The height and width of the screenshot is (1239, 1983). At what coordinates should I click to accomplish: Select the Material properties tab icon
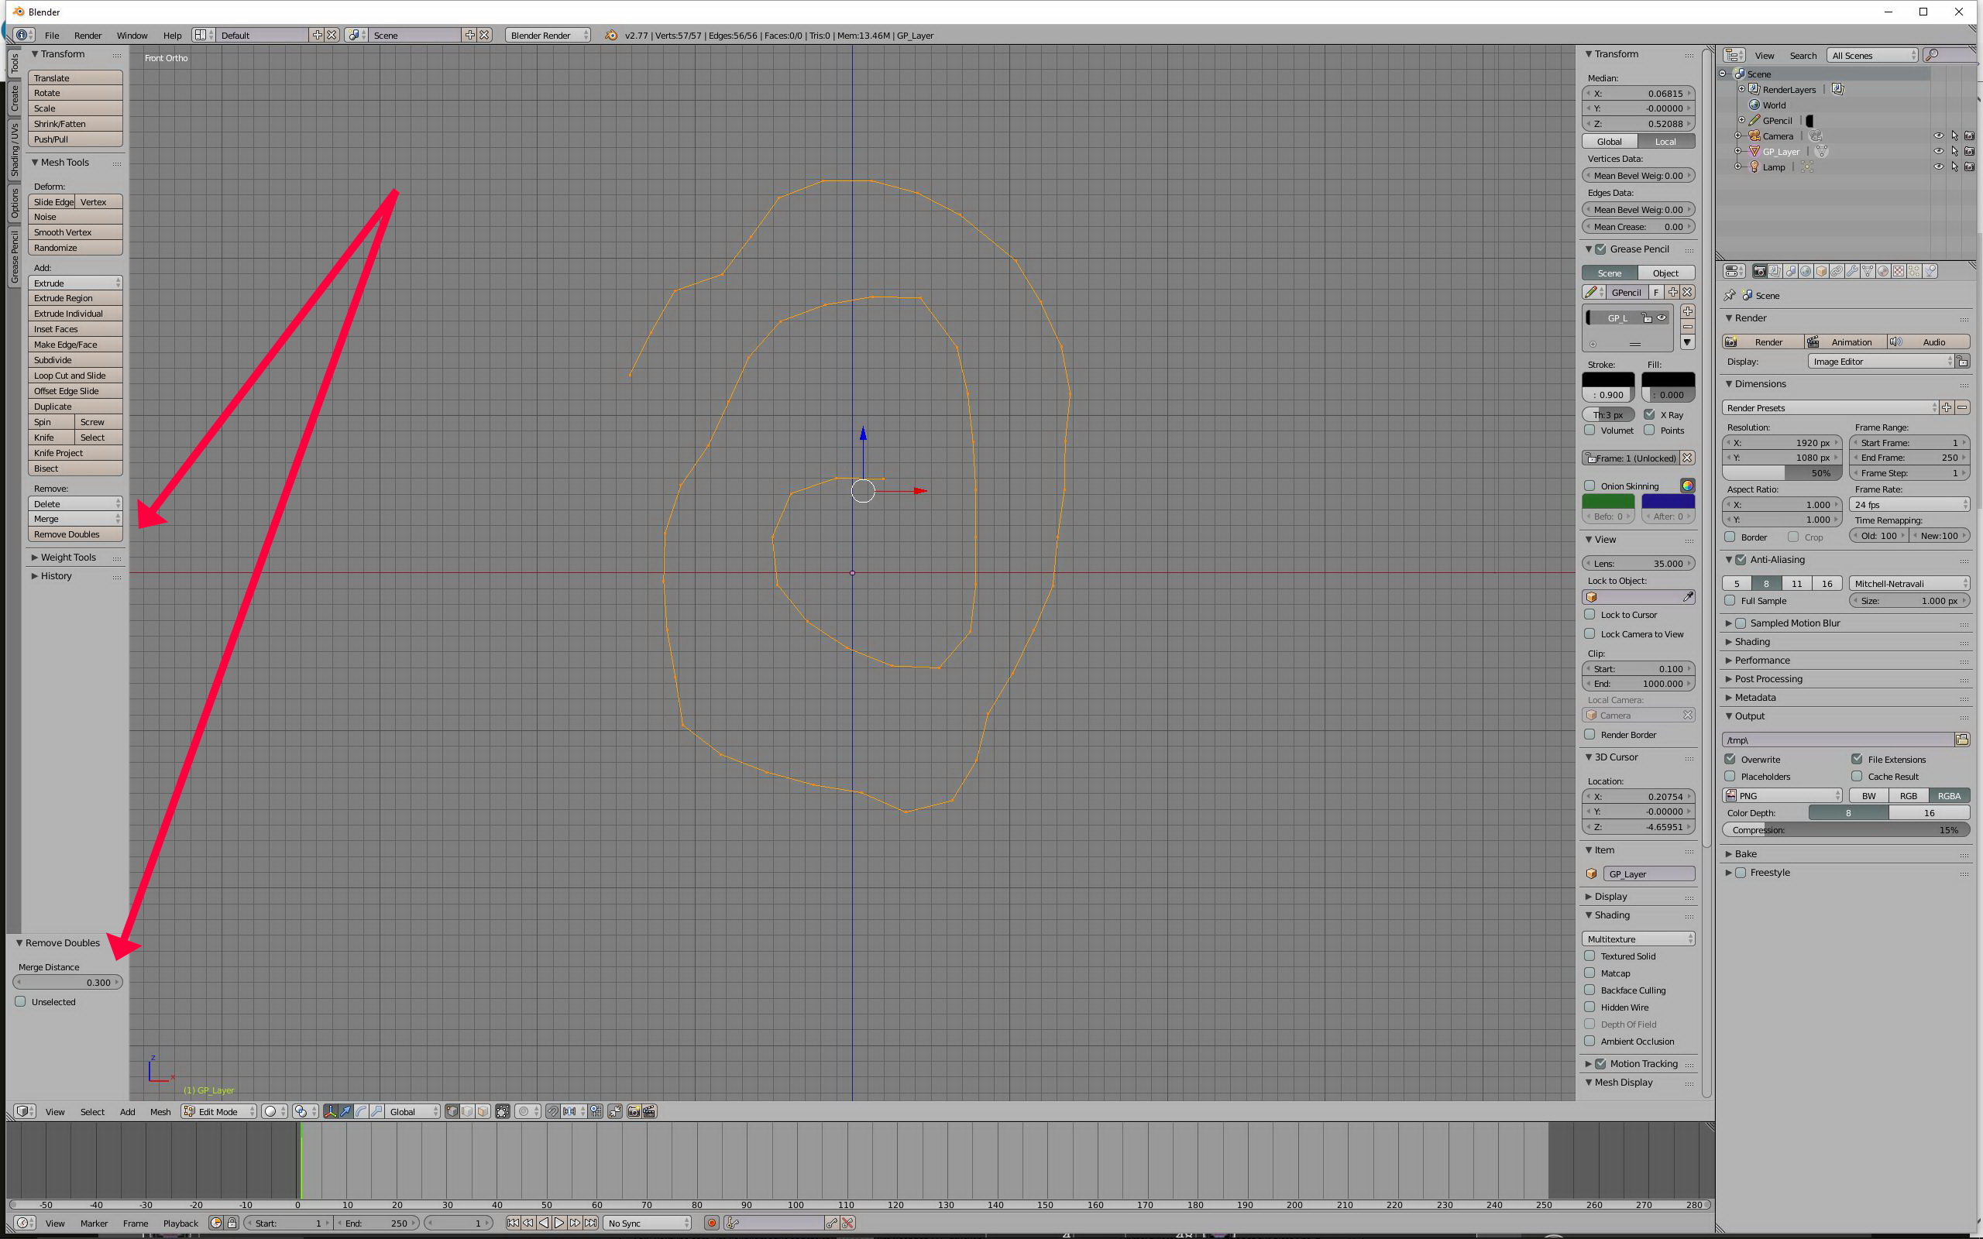(x=1883, y=271)
